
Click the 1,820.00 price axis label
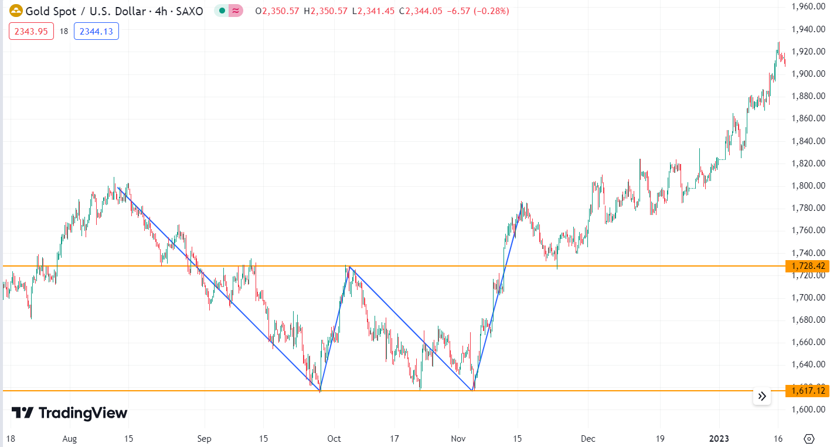[808, 163]
